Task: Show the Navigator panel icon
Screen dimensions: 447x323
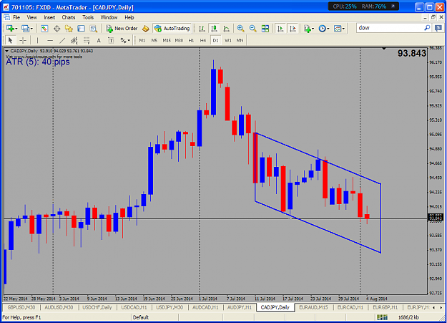Action: 69,28
